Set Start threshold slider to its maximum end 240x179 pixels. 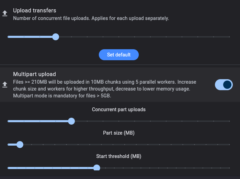[x=229, y=168]
